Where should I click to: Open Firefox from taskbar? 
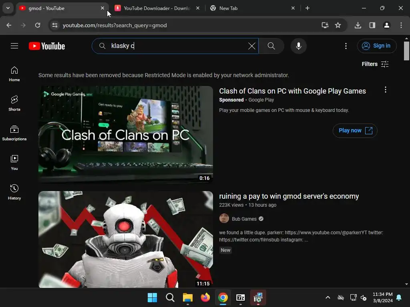(205, 297)
